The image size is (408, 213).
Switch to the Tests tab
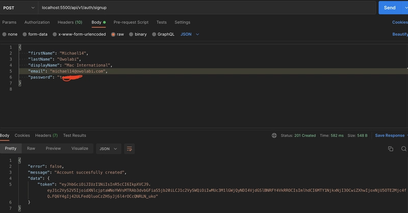pyautogui.click(x=161, y=22)
